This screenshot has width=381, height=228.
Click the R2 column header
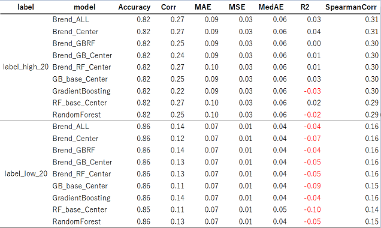pyautogui.click(x=305, y=7)
